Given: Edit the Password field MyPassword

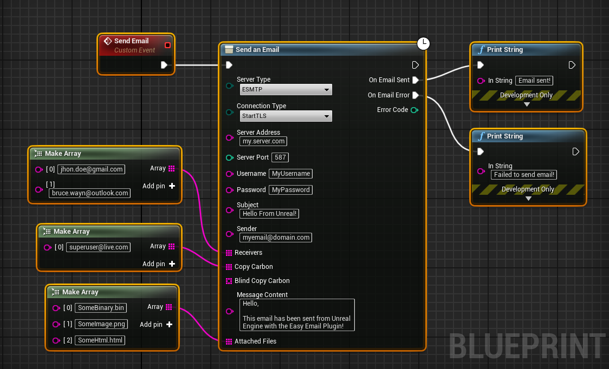Looking at the screenshot, I should 290,190.
